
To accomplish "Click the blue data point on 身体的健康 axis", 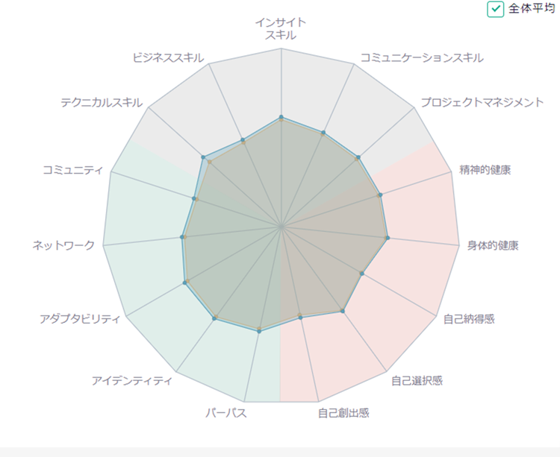I will 388,238.
